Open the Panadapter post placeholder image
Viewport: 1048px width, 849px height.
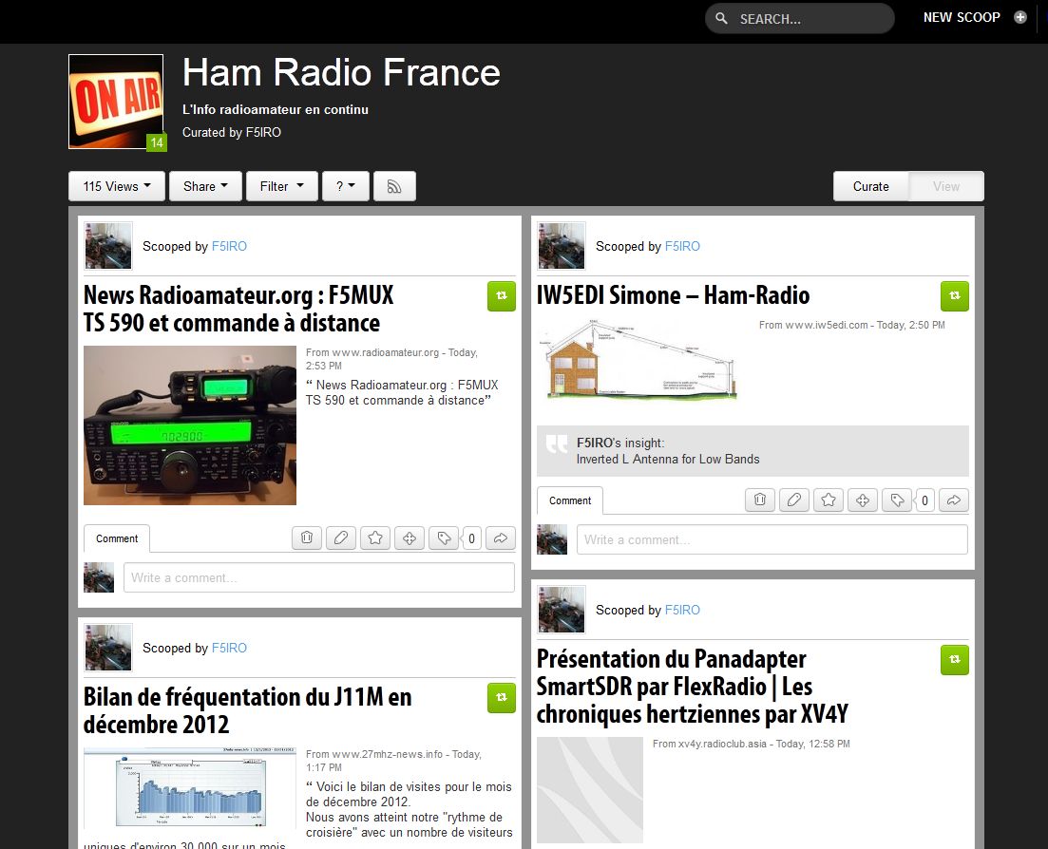[x=590, y=790]
